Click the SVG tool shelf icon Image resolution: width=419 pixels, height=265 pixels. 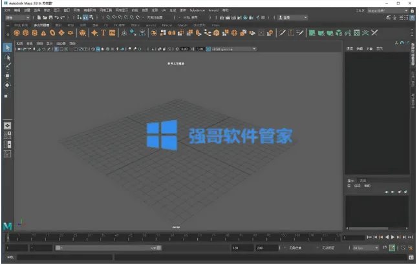[113, 33]
